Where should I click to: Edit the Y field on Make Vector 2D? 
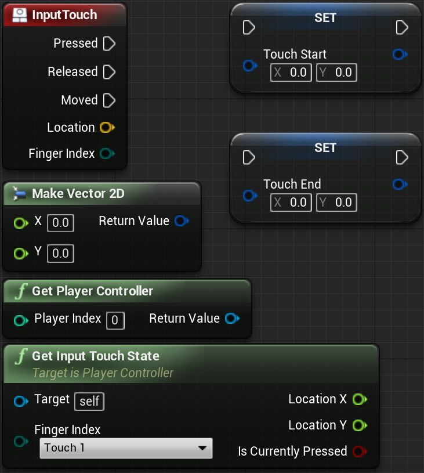(60, 253)
